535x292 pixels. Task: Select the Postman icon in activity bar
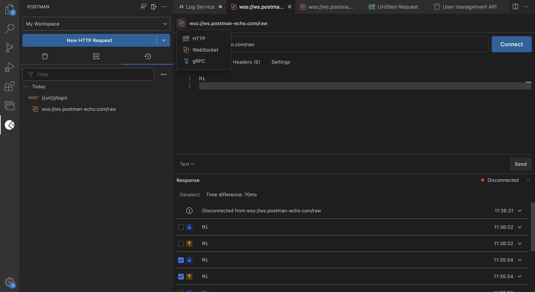click(9, 125)
